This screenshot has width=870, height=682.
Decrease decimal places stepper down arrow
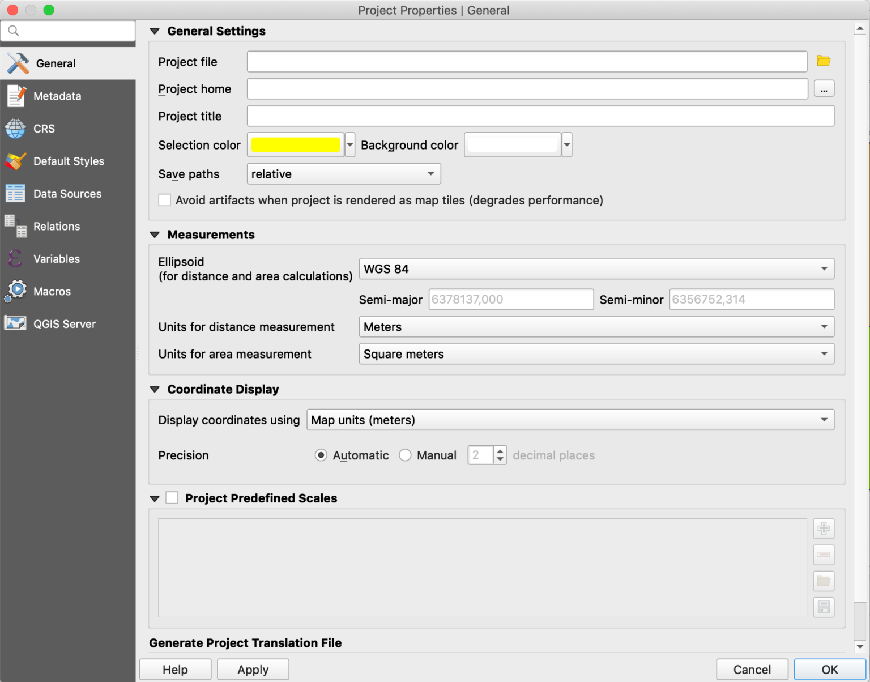click(x=500, y=459)
